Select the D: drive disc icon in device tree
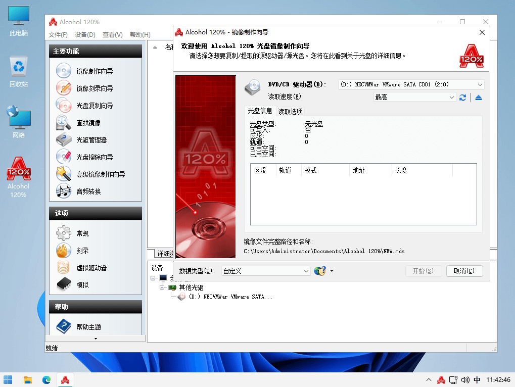The width and height of the screenshot is (515, 387). click(181, 297)
